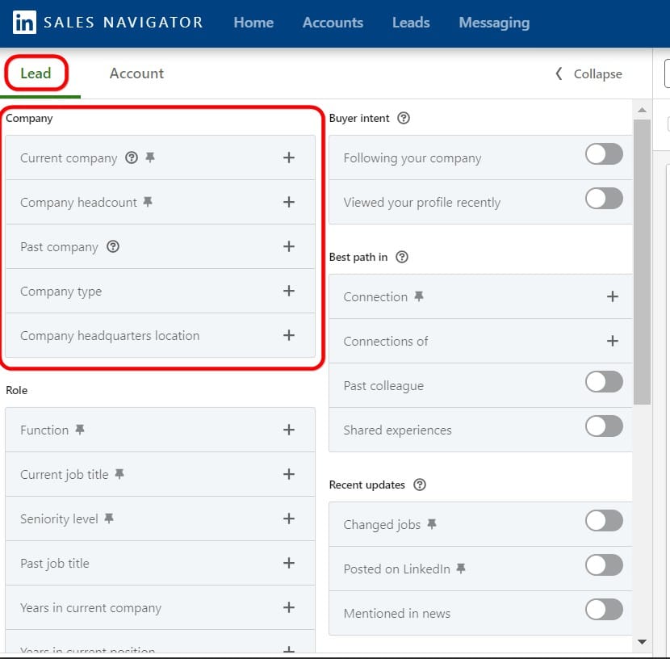The image size is (670, 659).
Task: Click the Connections of label
Action: click(386, 342)
